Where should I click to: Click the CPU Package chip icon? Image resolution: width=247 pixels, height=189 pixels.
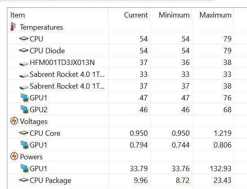tap(24, 180)
